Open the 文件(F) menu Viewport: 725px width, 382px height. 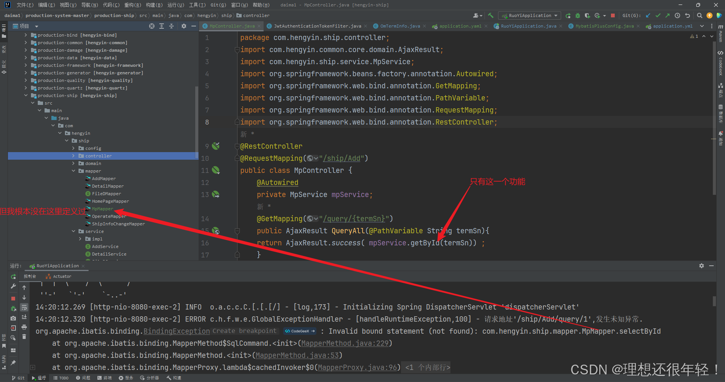(25, 5)
